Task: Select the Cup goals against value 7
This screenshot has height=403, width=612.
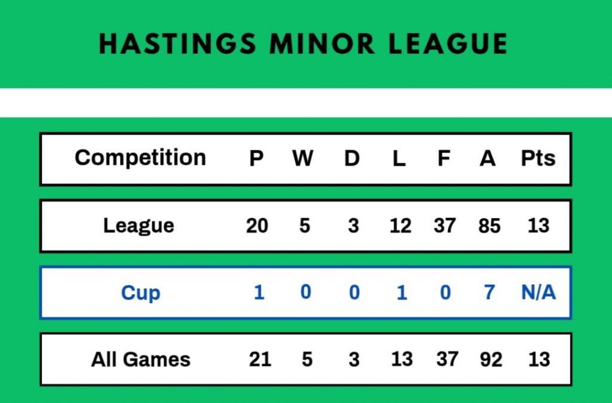Action: tap(489, 293)
